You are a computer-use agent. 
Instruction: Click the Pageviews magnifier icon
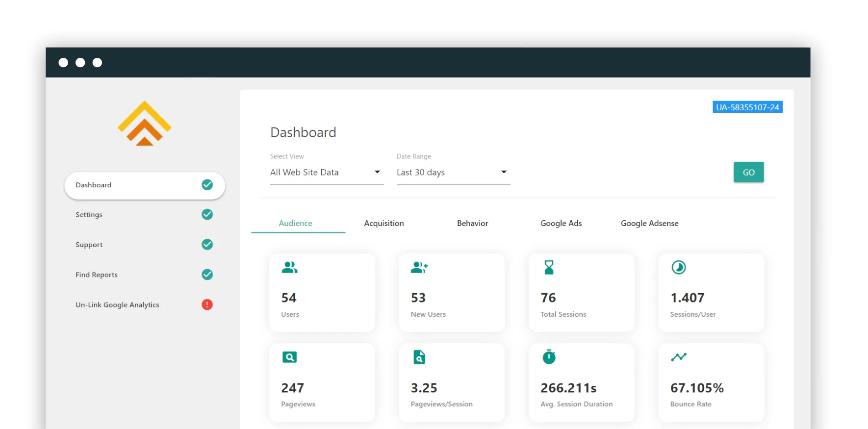[289, 357]
